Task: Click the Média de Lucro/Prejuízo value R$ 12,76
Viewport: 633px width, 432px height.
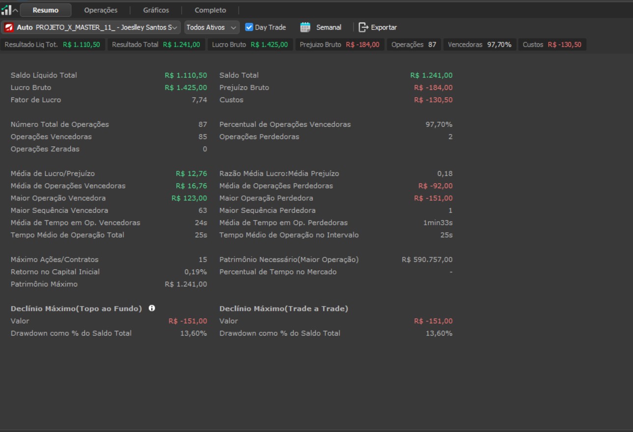Action: 192,173
